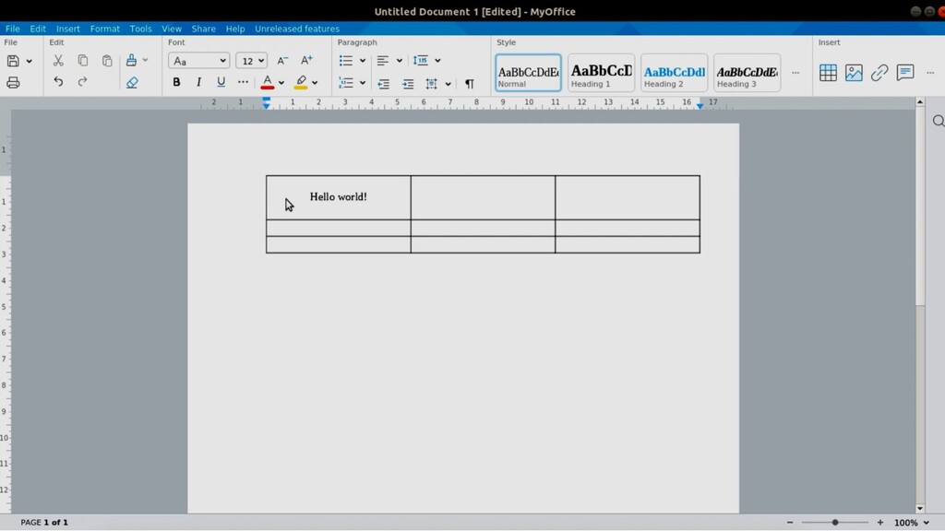Expand the multilevel list dropdown arrow
Image resolution: width=945 pixels, height=531 pixels.
click(x=362, y=83)
